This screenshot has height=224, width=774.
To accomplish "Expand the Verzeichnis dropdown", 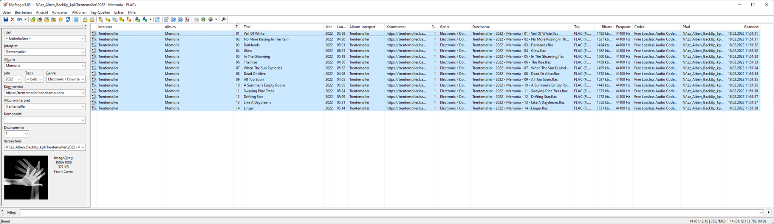I will click(x=83, y=147).
